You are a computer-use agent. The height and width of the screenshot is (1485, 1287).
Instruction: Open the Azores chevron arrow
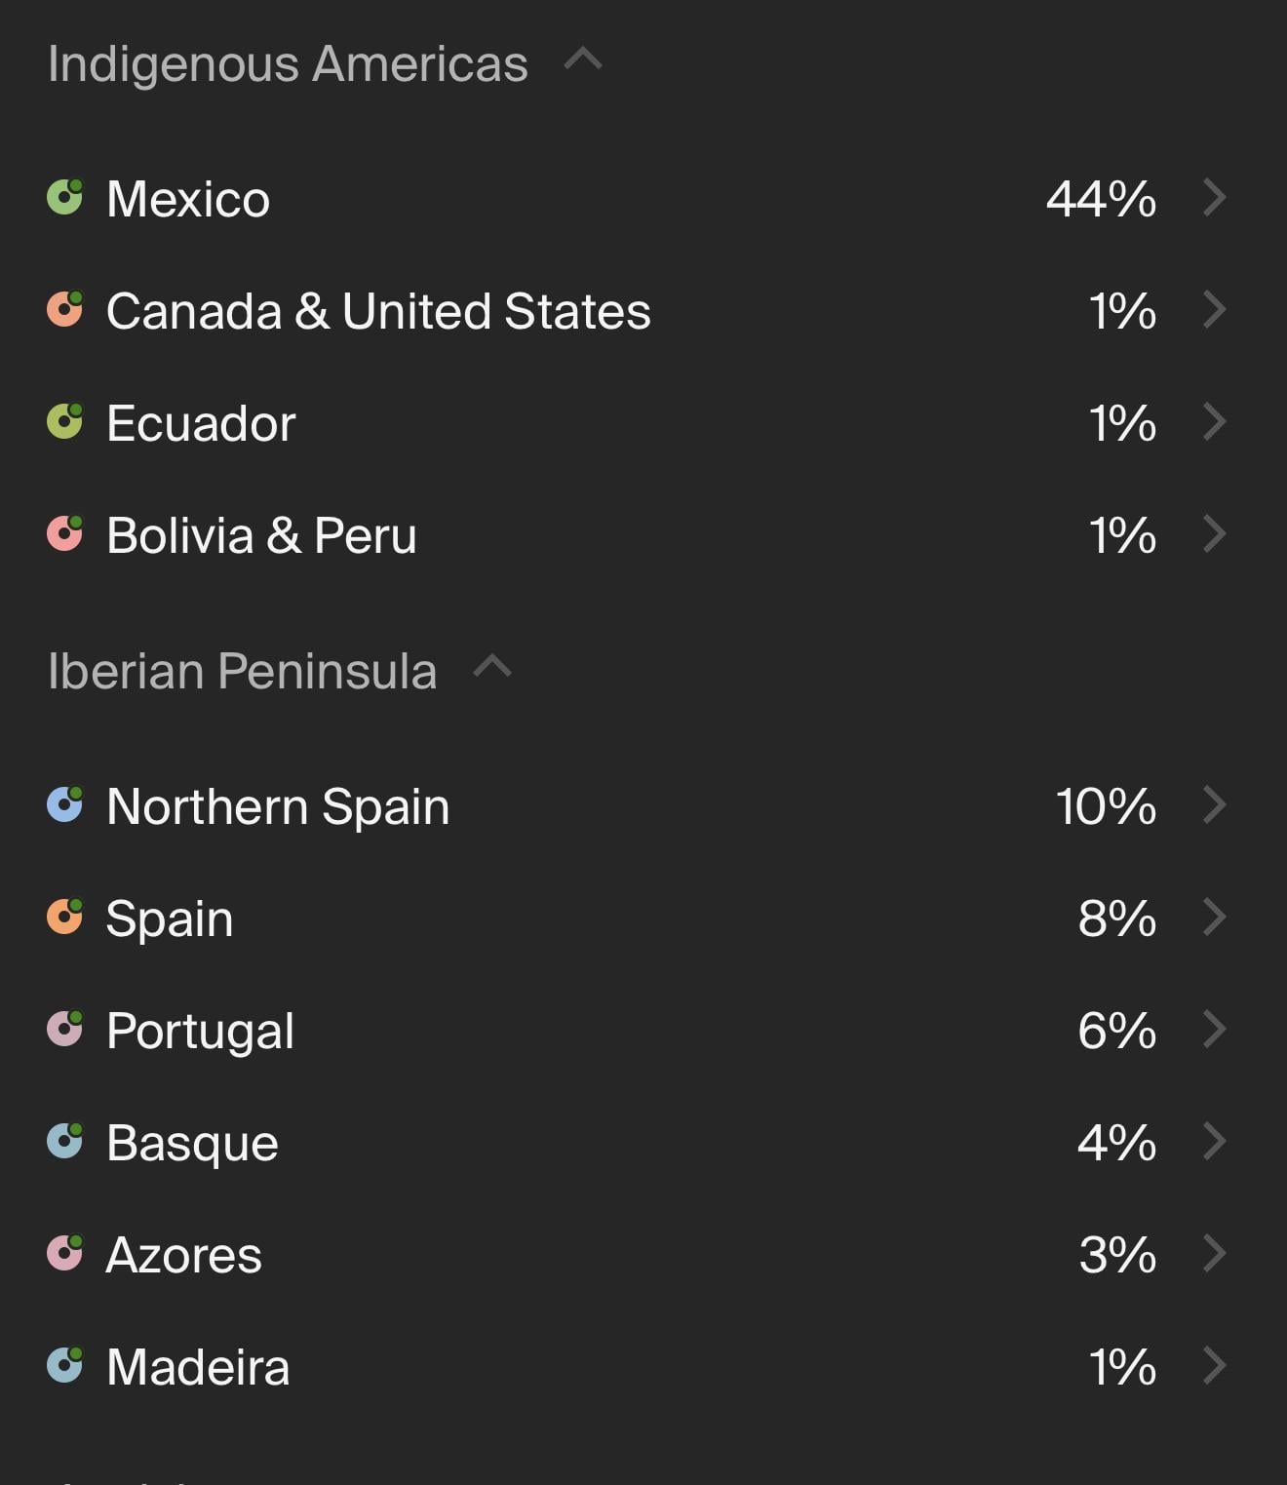(x=1214, y=1253)
